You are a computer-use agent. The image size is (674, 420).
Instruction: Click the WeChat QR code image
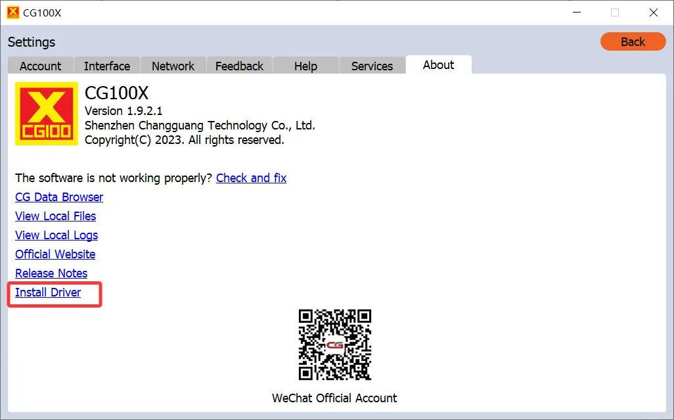click(334, 344)
